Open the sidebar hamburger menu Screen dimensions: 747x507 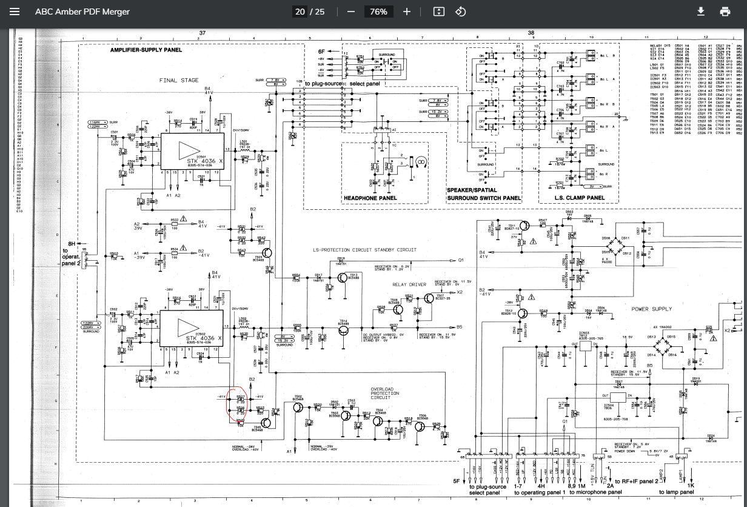pos(15,12)
